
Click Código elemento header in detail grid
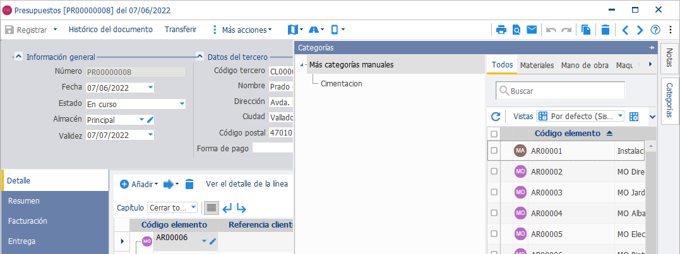click(174, 225)
